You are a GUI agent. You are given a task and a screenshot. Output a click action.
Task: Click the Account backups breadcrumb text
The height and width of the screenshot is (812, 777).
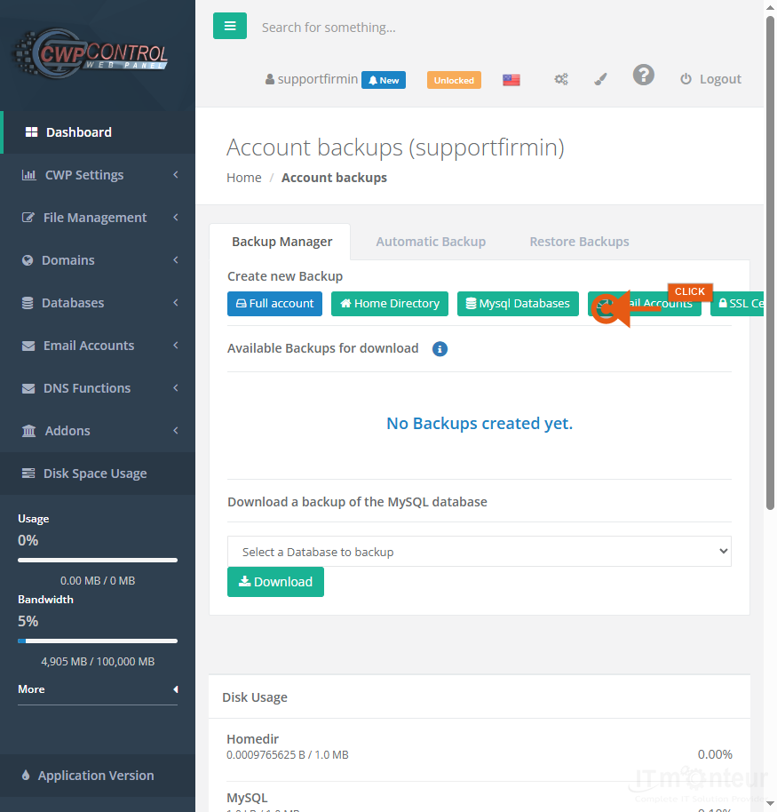[334, 178]
